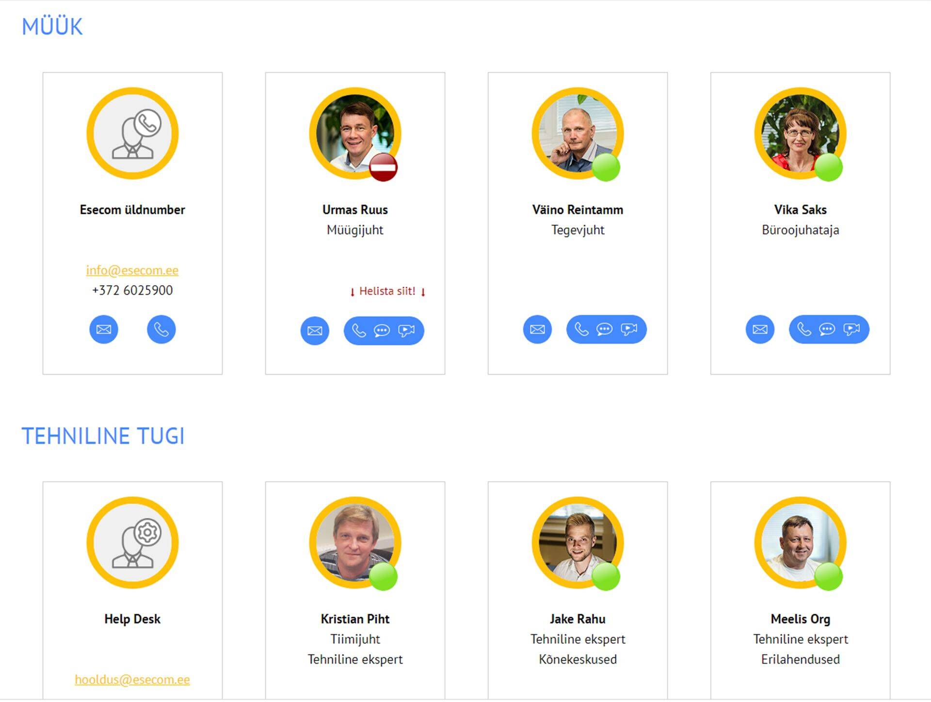The image size is (931, 702).
Task: Click Meelis Org's green status indicator
Action: click(828, 576)
